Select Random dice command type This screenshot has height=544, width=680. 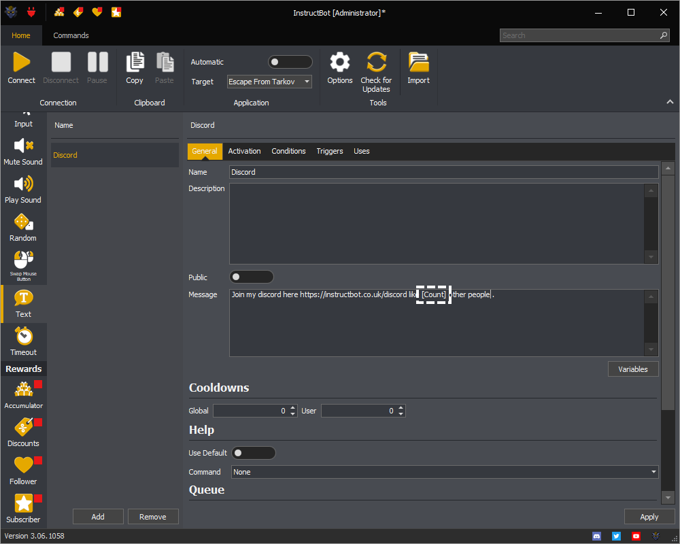[23, 227]
